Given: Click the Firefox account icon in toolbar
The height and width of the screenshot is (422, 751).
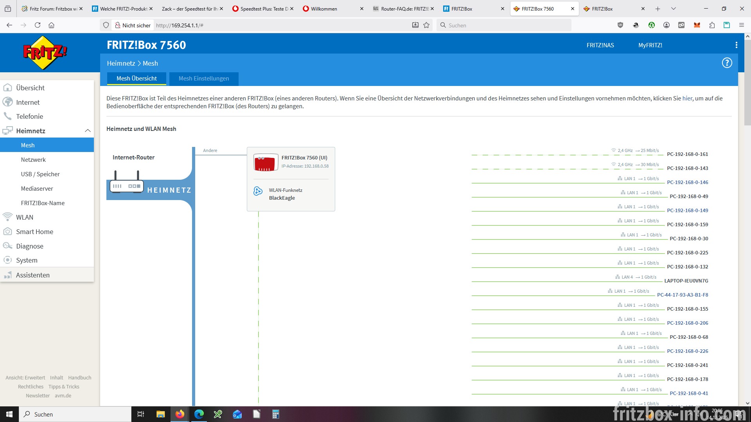Looking at the screenshot, I should (667, 25).
